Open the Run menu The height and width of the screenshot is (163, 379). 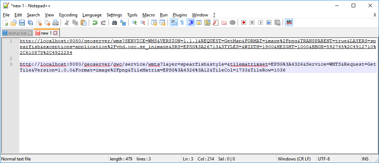coord(164,15)
